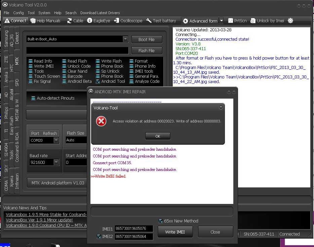
Task: Click the IMEI1 input field
Action: point(134,228)
